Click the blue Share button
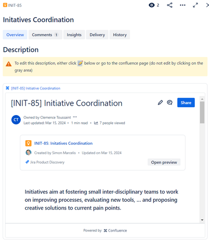This screenshot has width=209, height=241. click(186, 102)
